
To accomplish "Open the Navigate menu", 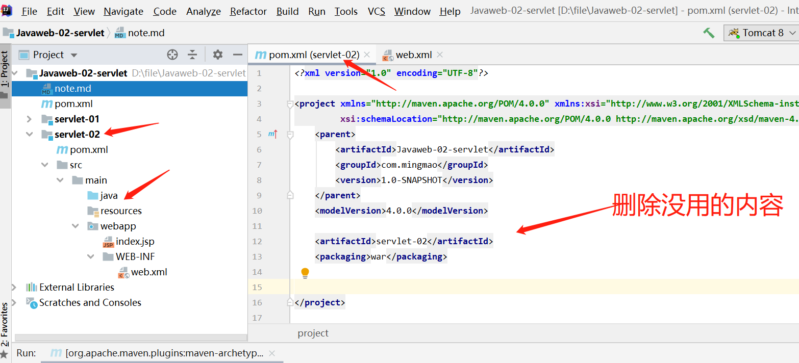I will pyautogui.click(x=123, y=11).
